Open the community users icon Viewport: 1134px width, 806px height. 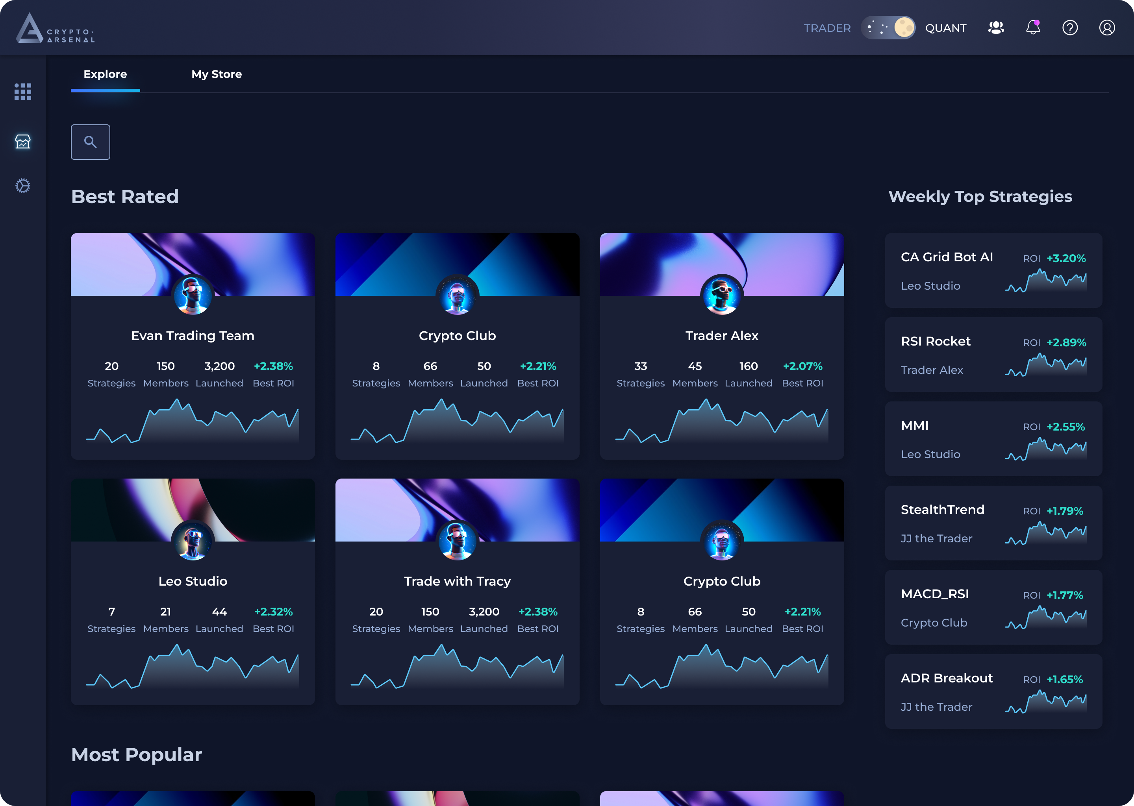coord(996,28)
